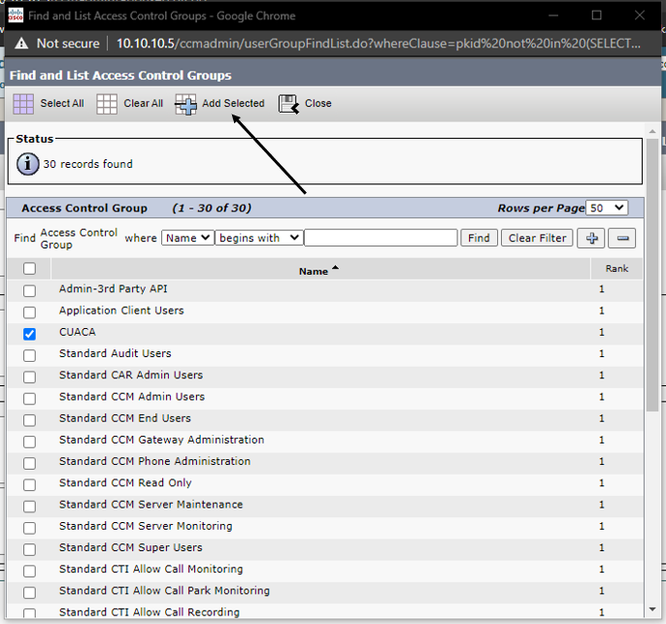Click the Select All grid icon

pyautogui.click(x=23, y=104)
